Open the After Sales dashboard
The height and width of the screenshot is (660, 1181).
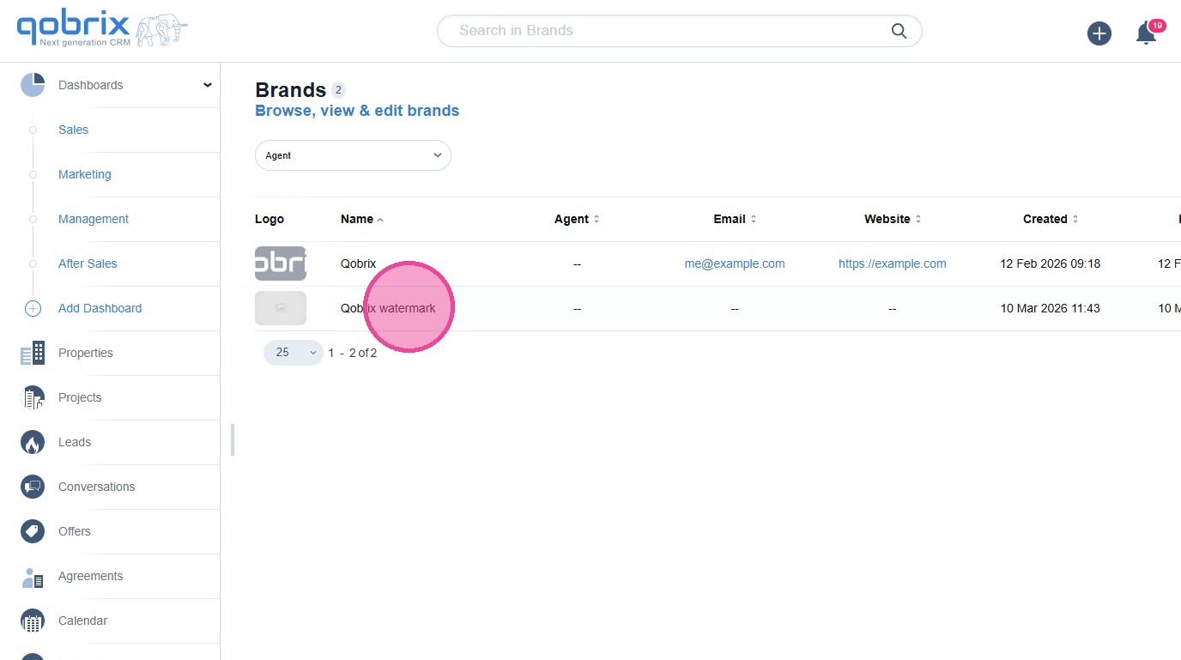click(x=88, y=263)
